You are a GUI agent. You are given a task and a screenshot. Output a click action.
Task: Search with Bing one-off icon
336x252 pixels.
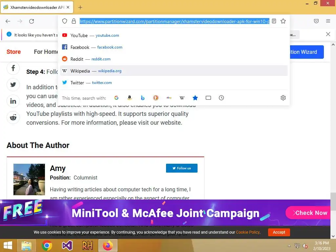tap(143, 98)
